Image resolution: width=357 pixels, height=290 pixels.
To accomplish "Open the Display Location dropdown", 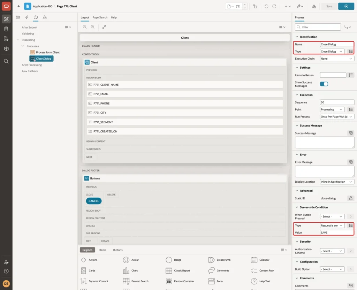I will pos(337,182).
